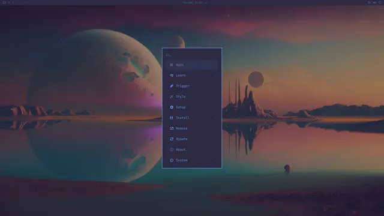Click the leftmost icon in the top bar

point(4,2)
